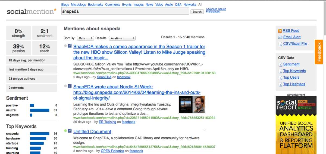Screen dimensions: 326x154
Task: Click grey sentiment dot of Nordic SI Week mention
Action: tap(65, 86)
